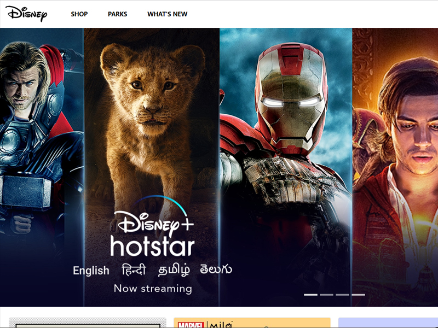438x328 pixels.
Task: Click the Disney logo in the header
Action: point(26,14)
